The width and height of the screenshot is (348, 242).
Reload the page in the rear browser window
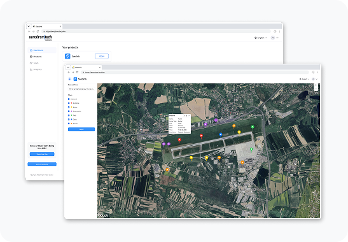click(38, 31)
